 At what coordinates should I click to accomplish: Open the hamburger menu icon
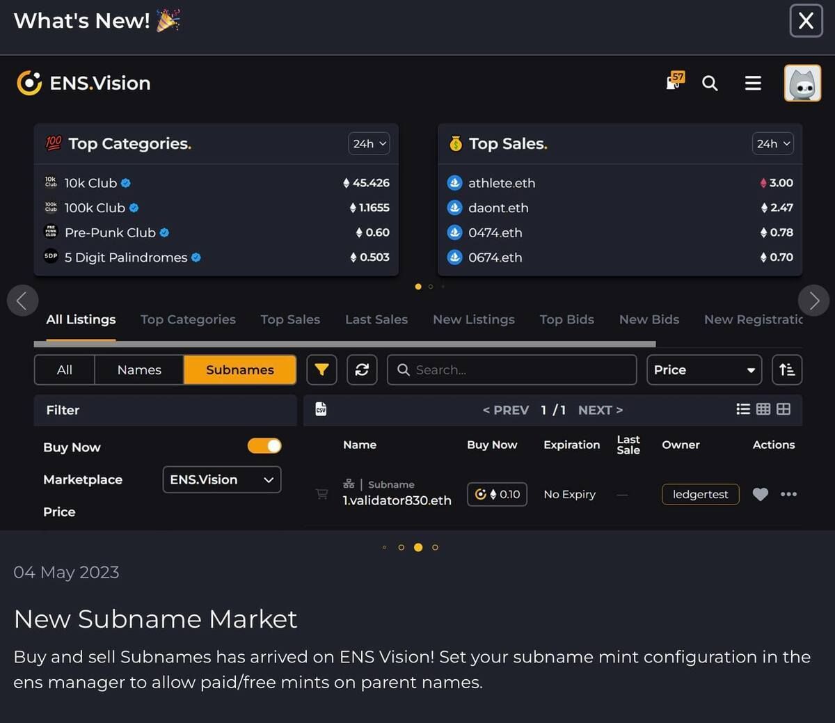pyautogui.click(x=753, y=84)
